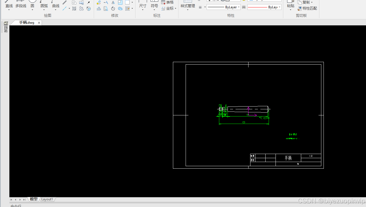366x207 pixels.
Task: Click the blue corner square icon in 修改
Action: point(120,2)
